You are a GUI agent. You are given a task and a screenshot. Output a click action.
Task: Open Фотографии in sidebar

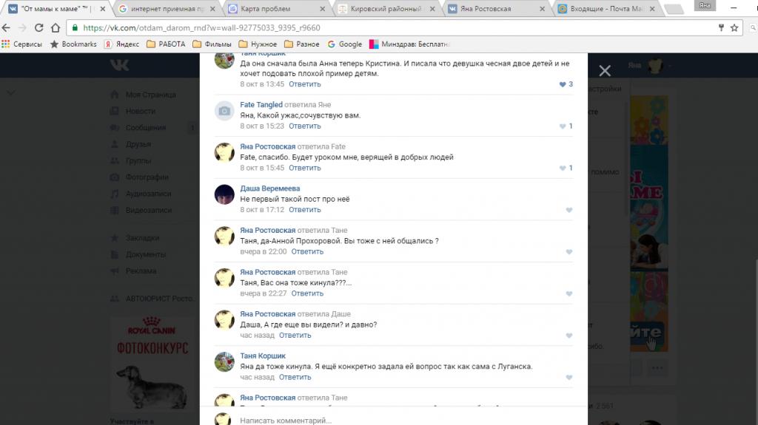[139, 177]
